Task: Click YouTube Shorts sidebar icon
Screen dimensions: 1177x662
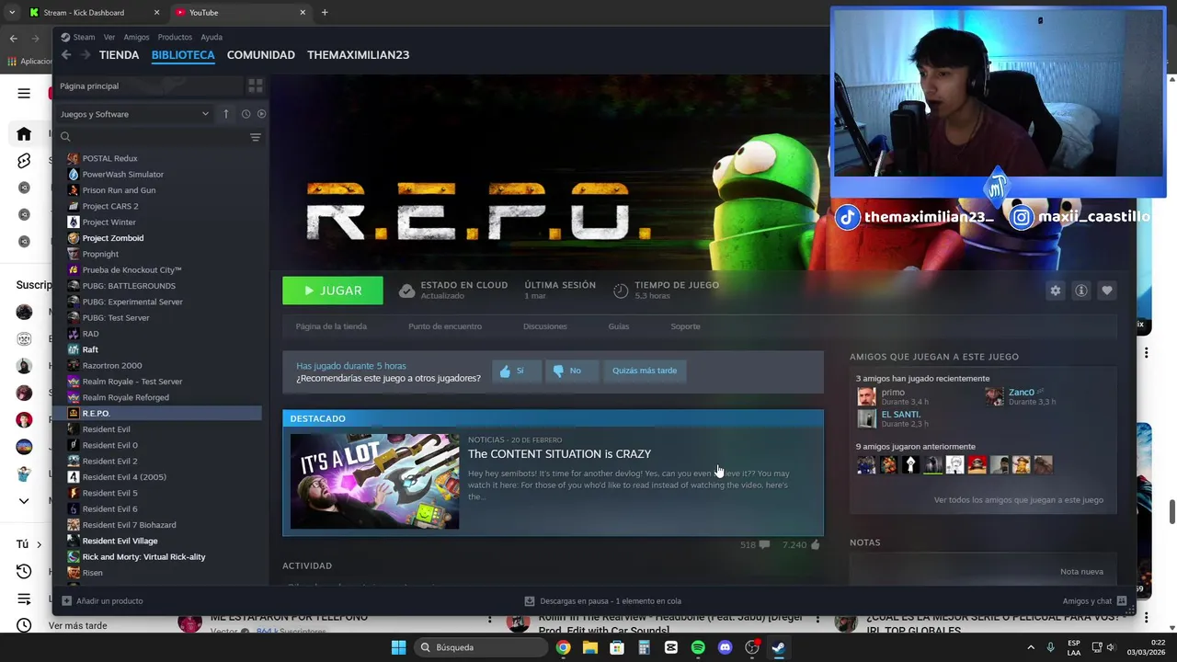Action: point(24,161)
